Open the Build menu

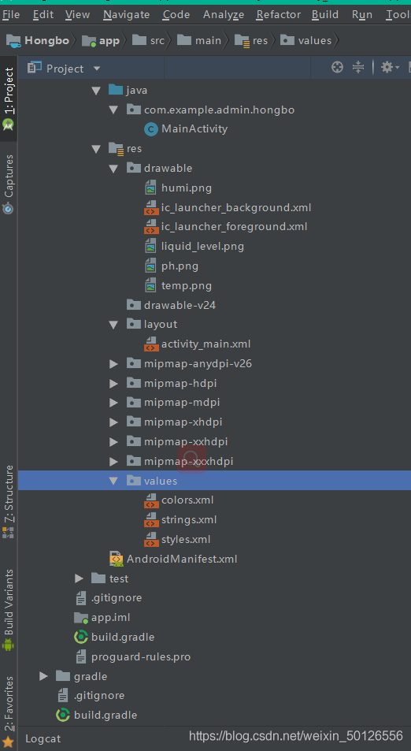point(325,14)
